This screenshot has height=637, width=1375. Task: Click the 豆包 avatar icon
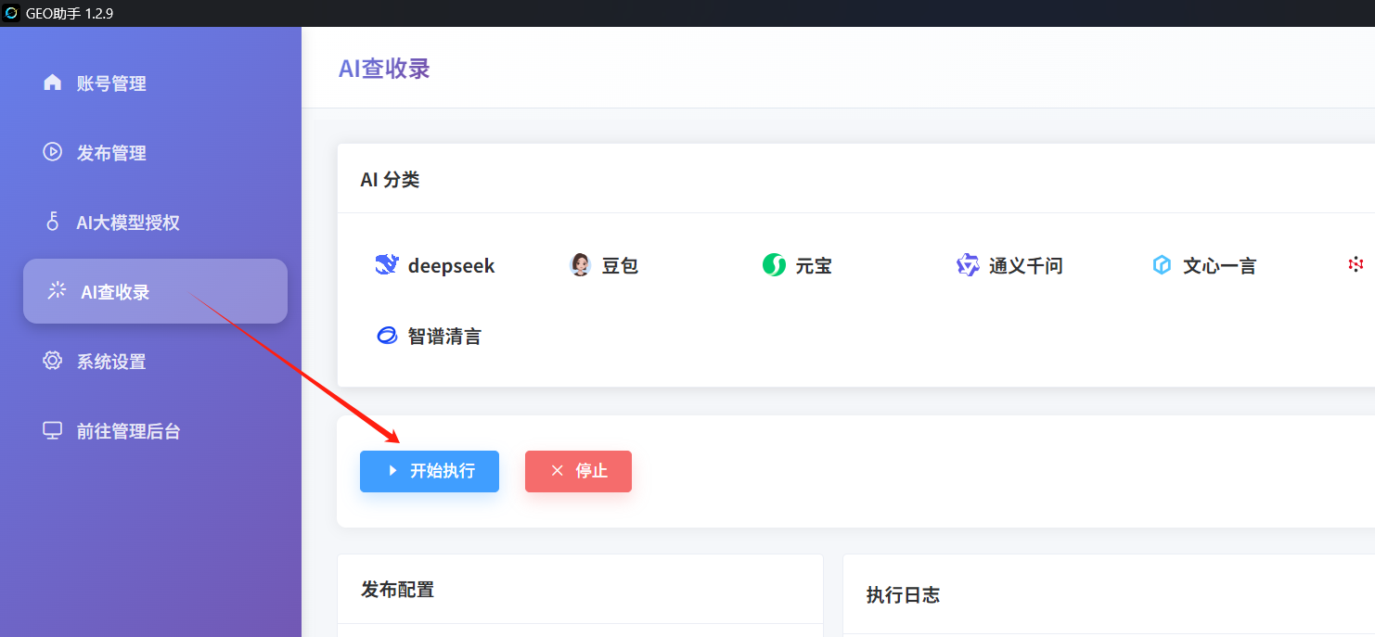click(580, 265)
